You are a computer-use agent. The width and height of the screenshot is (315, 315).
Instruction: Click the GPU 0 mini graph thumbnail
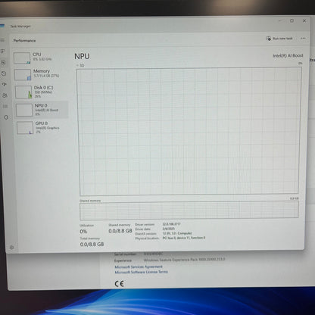[x=25, y=128]
